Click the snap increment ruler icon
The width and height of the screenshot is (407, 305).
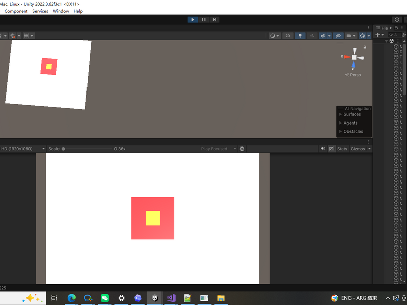tap(26, 36)
